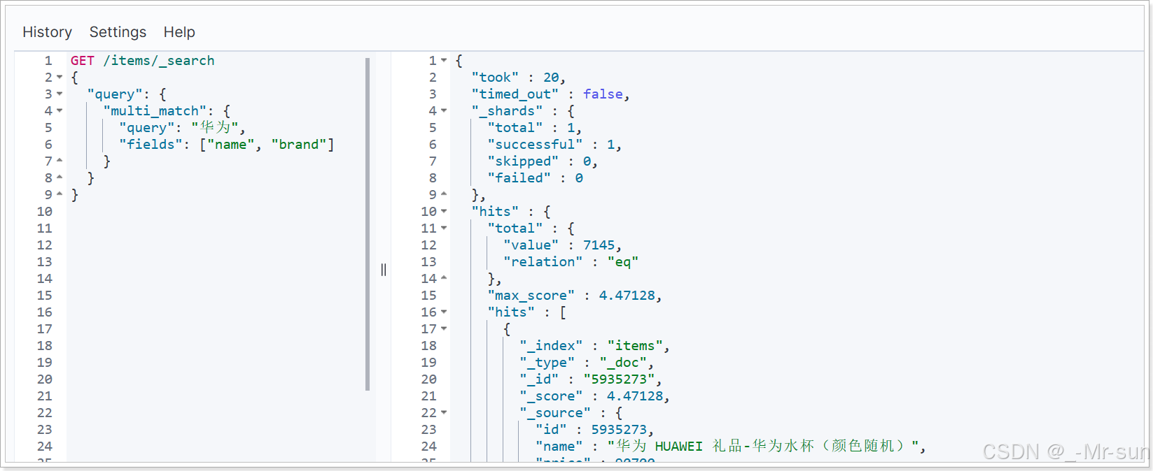Click the GET /items/_search request line
The width and height of the screenshot is (1153, 471).
click(x=143, y=61)
